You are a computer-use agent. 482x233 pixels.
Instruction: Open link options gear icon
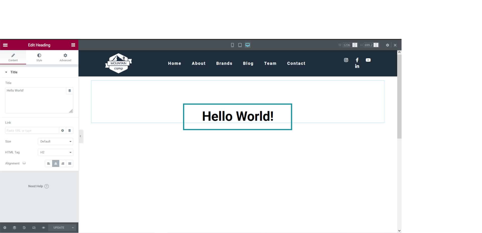(63, 131)
